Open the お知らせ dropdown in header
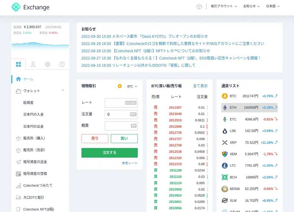Screen dimensions: 294x212 click(251, 6)
